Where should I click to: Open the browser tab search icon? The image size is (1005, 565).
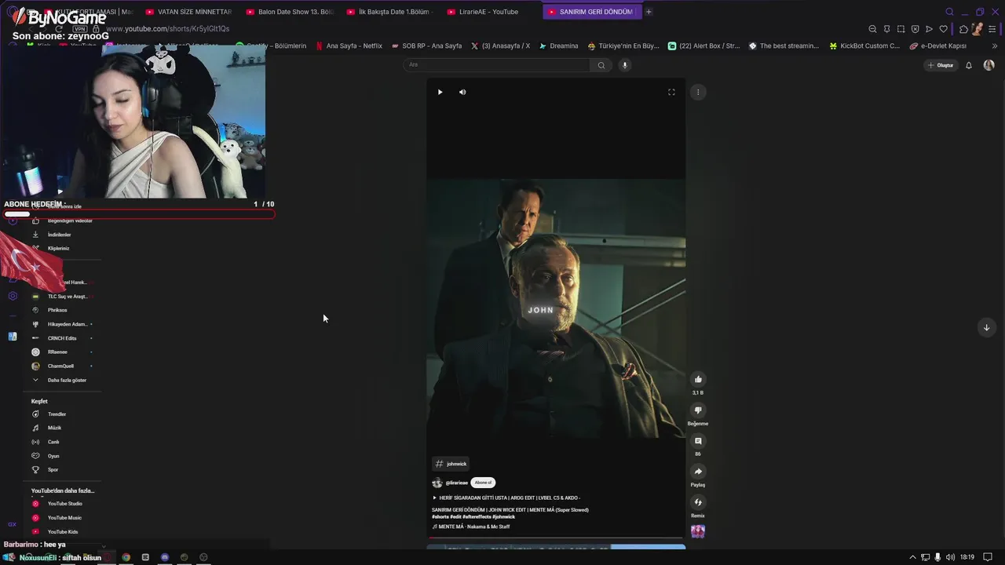point(949,12)
